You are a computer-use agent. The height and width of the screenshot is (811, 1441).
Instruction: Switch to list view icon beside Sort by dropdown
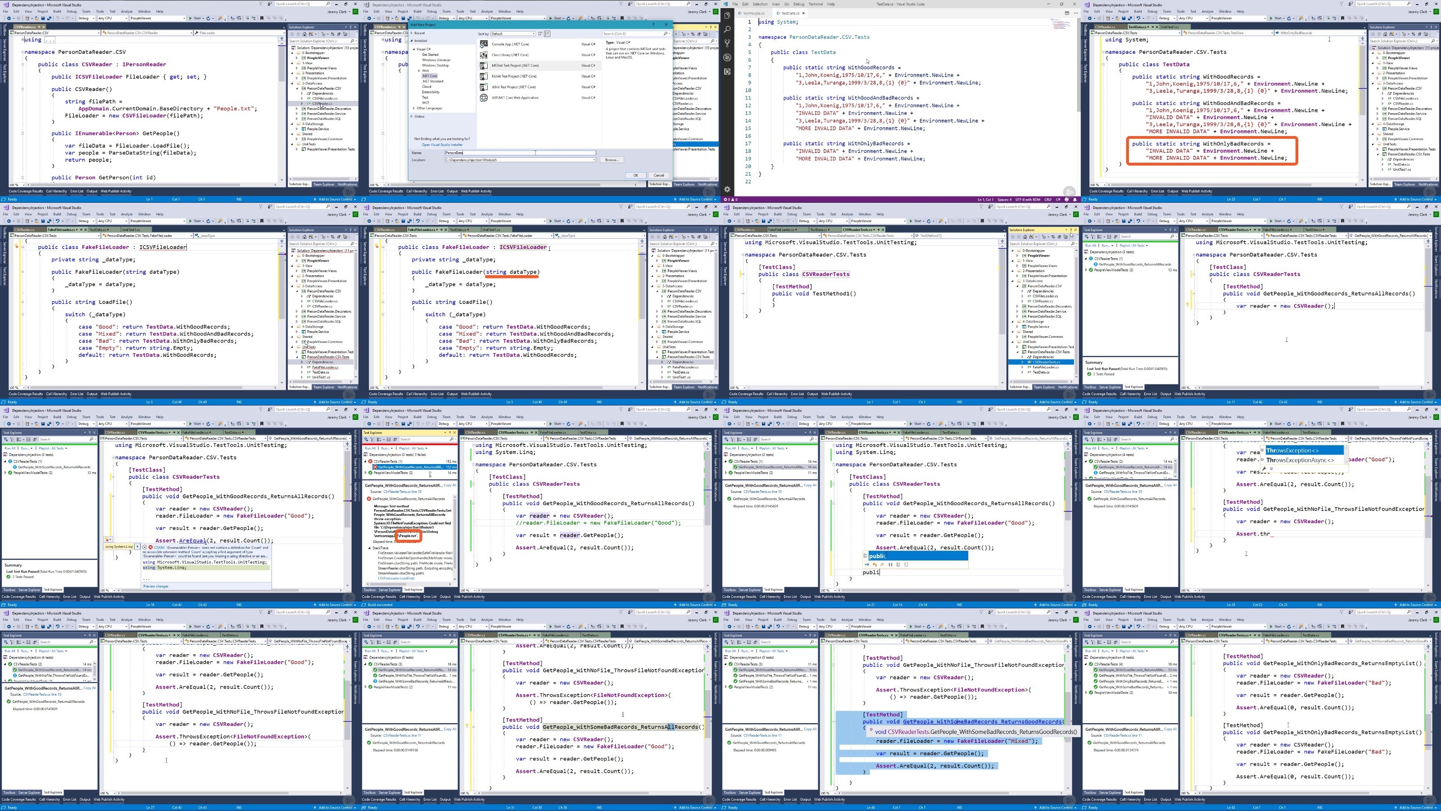547,34
